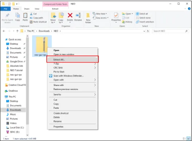
Task: Click the red Delete X icon
Action: [x=70, y=15]
